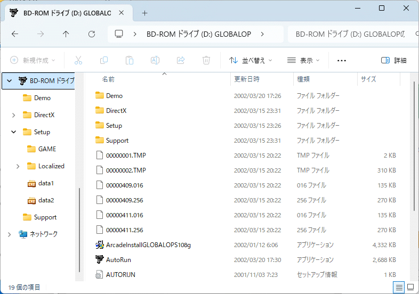
Task: Expand the ネットワーク tree node
Action: [10, 234]
